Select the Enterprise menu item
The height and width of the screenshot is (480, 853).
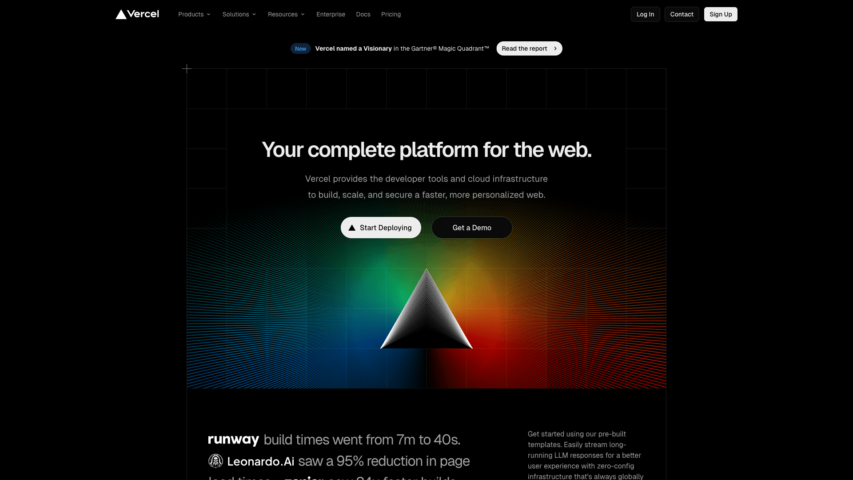point(331,14)
